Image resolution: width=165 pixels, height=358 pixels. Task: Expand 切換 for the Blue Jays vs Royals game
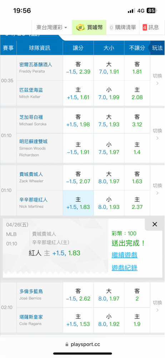tap(157, 306)
